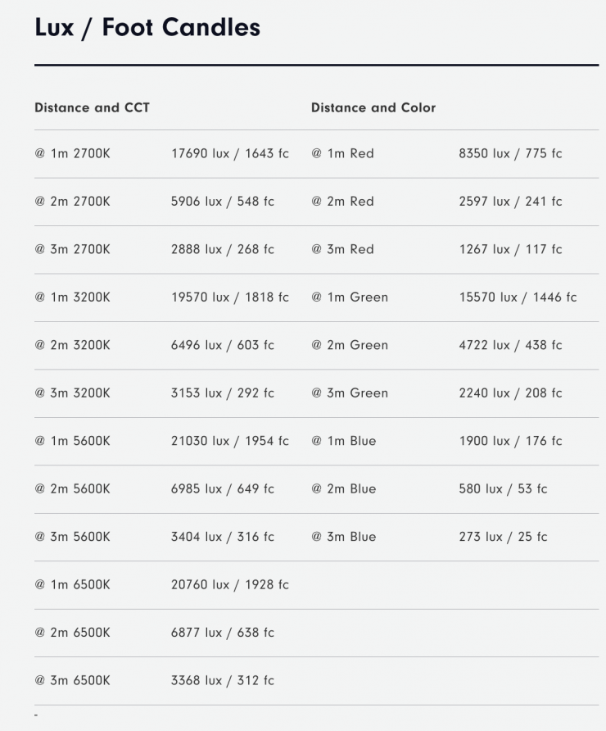This screenshot has height=731, width=606.
Task: Click the 21030 lux / 1954 fc value
Action: [x=229, y=441]
